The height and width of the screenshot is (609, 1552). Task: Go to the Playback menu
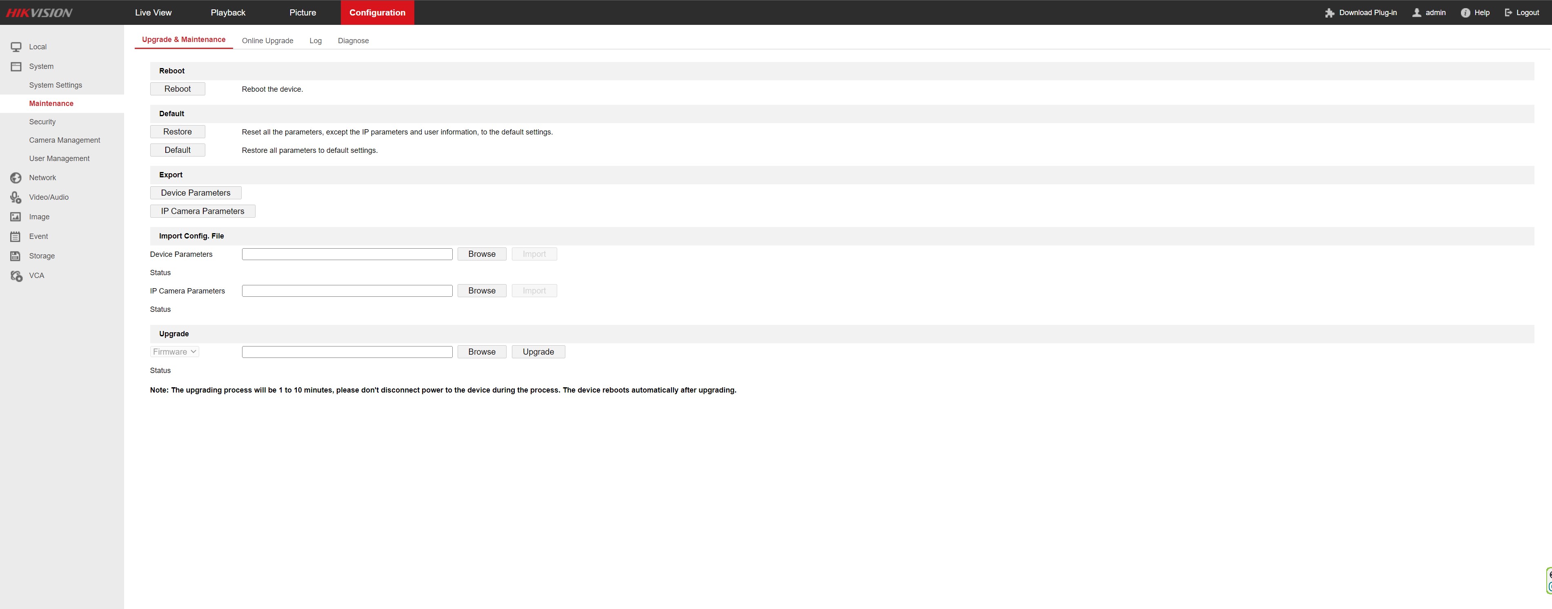(x=228, y=13)
